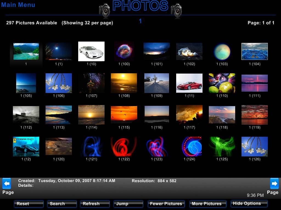281x210 pixels.
Task: Click the Jump button
Action: coord(128,204)
